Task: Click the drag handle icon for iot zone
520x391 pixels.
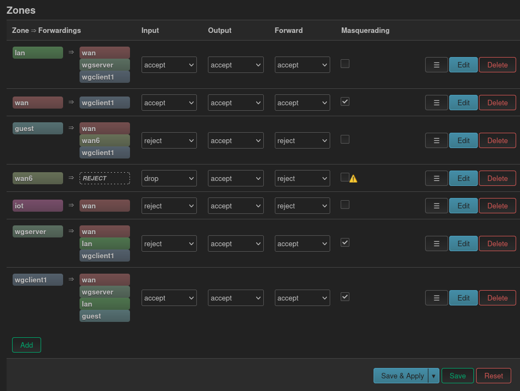Action: tap(437, 206)
